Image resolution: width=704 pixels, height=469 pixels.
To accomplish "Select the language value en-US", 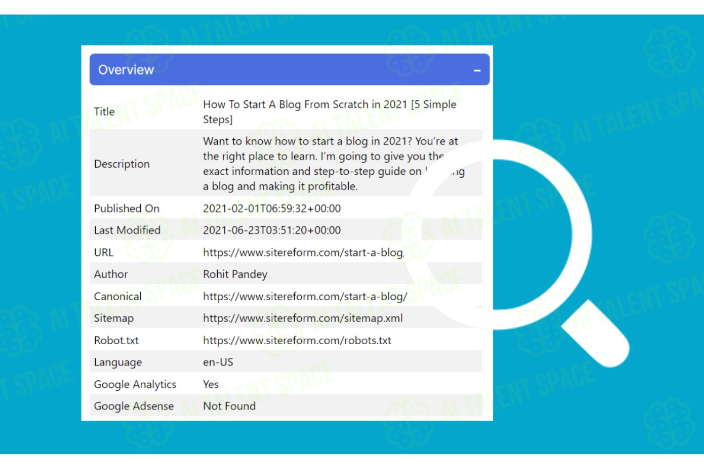I will coord(218,362).
